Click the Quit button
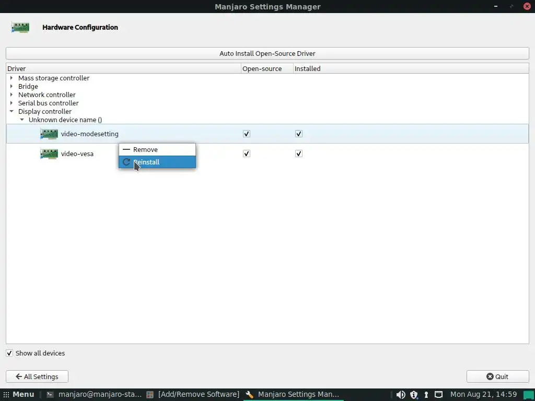This screenshot has height=401, width=535. coord(498,376)
